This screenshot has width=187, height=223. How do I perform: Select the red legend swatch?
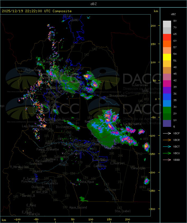pyautogui.click(x=167, y=37)
